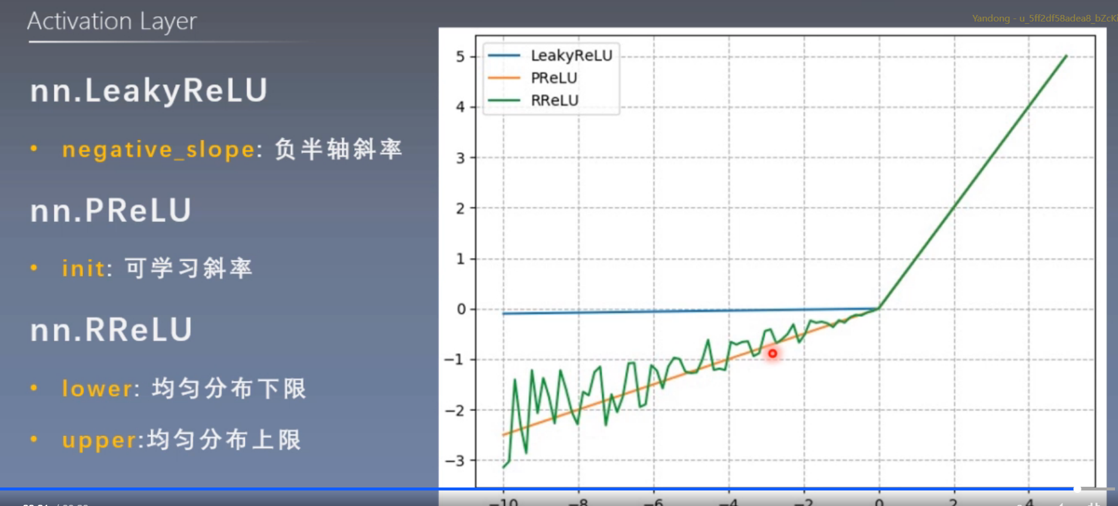Click the 'nn.LeakyReLU' heading

149,91
